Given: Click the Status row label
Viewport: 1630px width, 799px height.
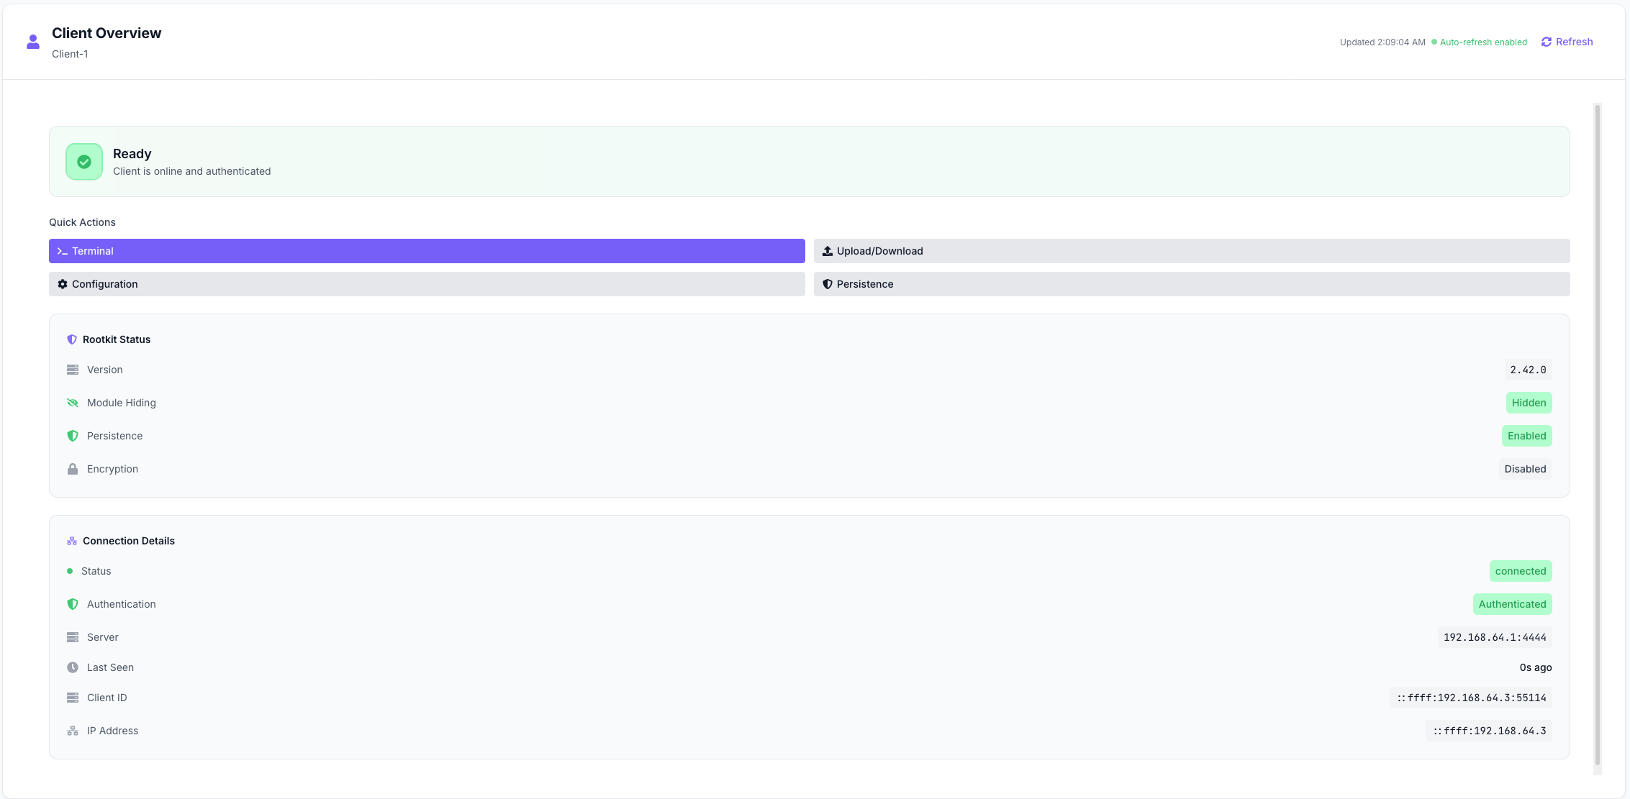Looking at the screenshot, I should coord(96,571).
